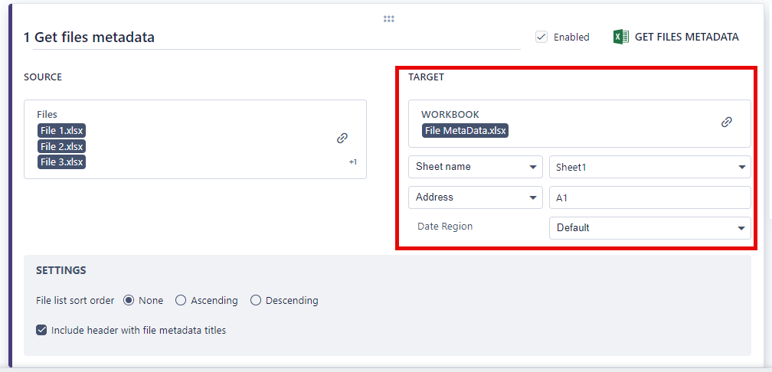Click the File 1.xlsx file tag
This screenshot has height=372, width=772.
tap(62, 131)
